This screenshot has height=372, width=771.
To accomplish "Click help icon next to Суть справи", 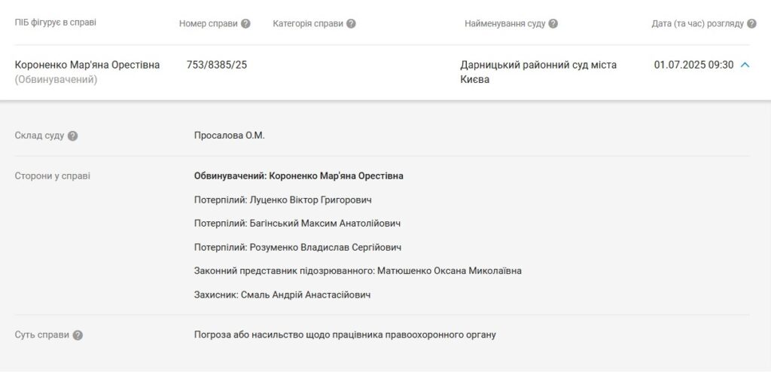I will tap(78, 335).
